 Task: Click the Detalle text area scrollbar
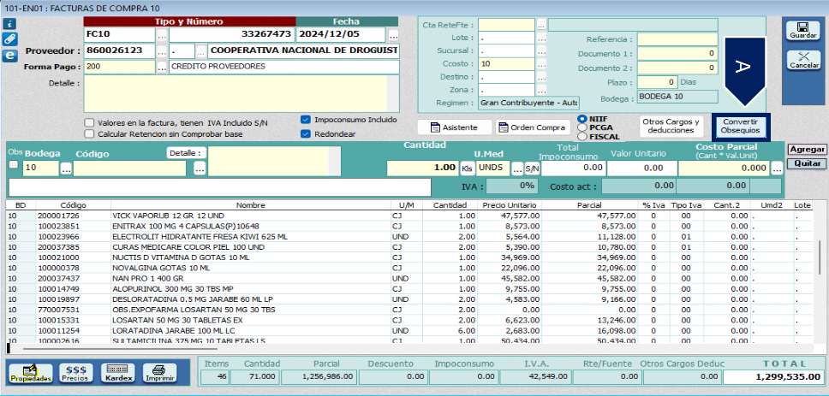393,93
